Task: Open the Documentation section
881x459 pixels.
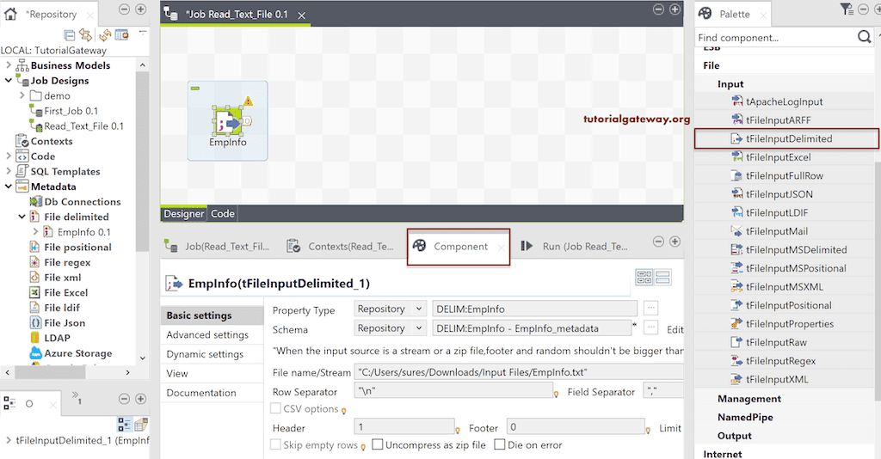Action: (201, 393)
